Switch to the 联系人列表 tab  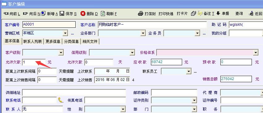33,42
